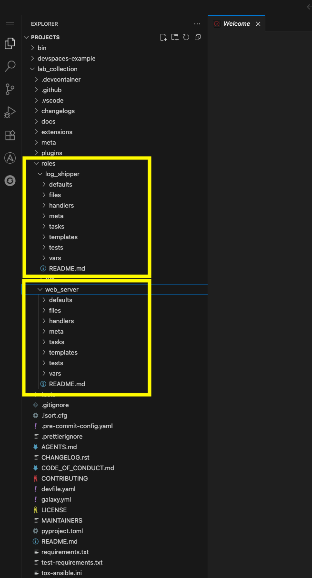Close the Welcome tab
This screenshot has width=312, height=578.
tap(259, 23)
